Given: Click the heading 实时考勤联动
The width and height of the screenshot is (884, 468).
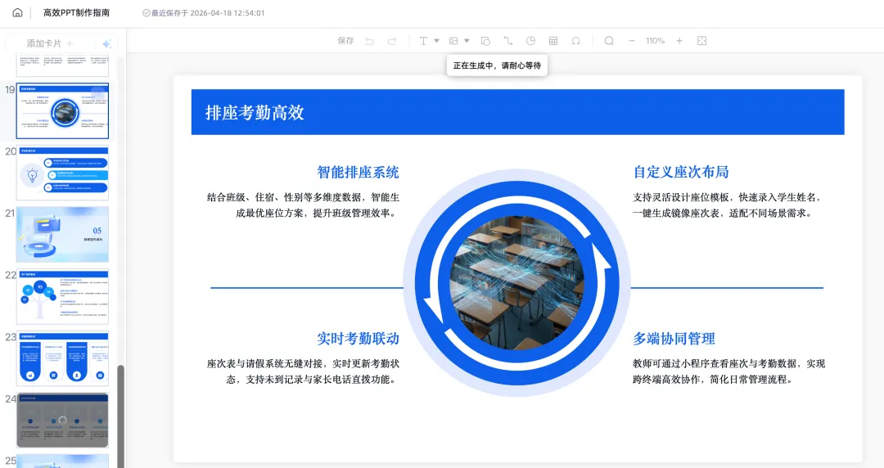Looking at the screenshot, I should 358,338.
